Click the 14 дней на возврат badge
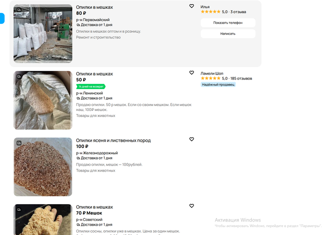The width and height of the screenshot is (327, 235). tap(91, 86)
